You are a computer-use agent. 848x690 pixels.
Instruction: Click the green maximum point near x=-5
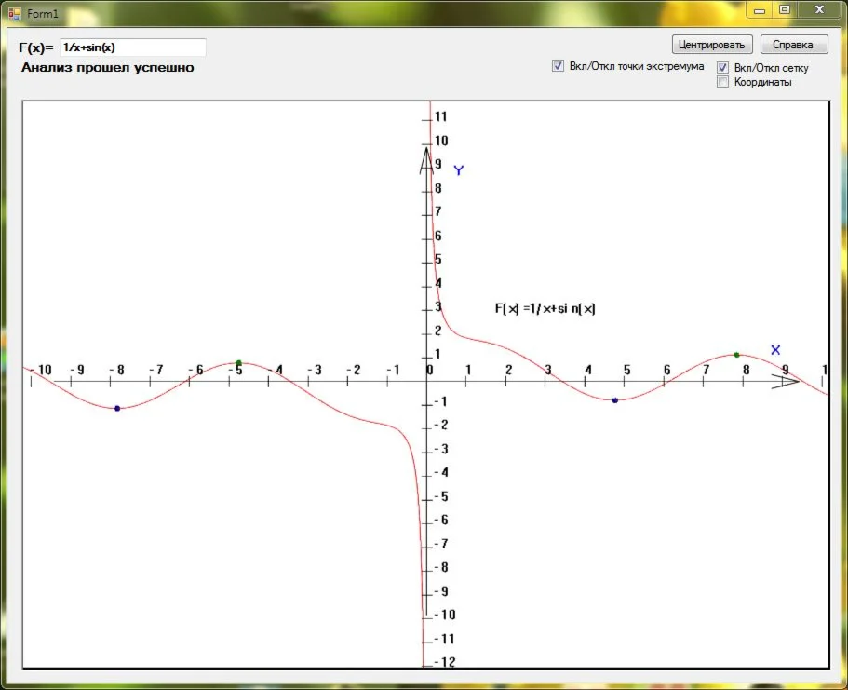pyautogui.click(x=238, y=363)
